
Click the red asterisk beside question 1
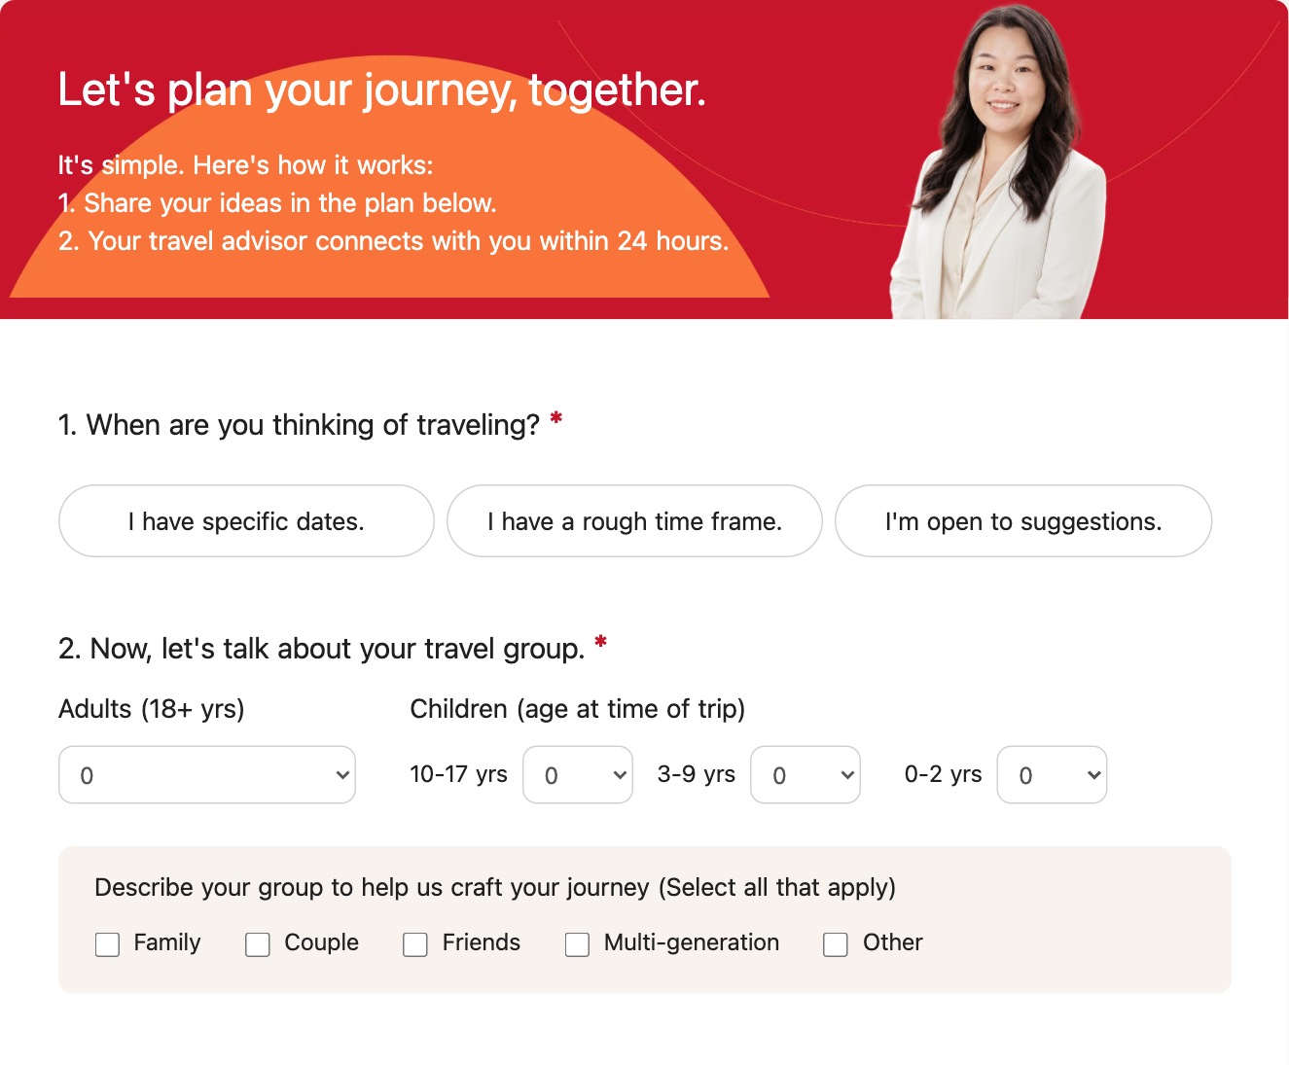[556, 419]
